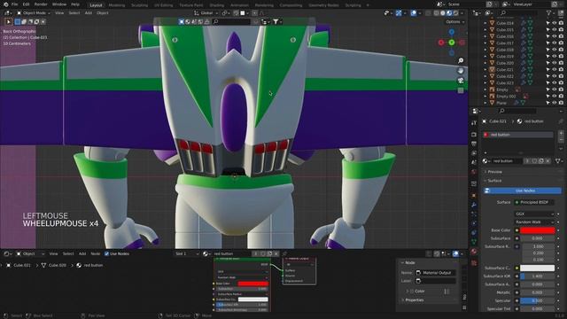
Task: Disable Cube.015 in renders via camera icon
Action: 561,29
